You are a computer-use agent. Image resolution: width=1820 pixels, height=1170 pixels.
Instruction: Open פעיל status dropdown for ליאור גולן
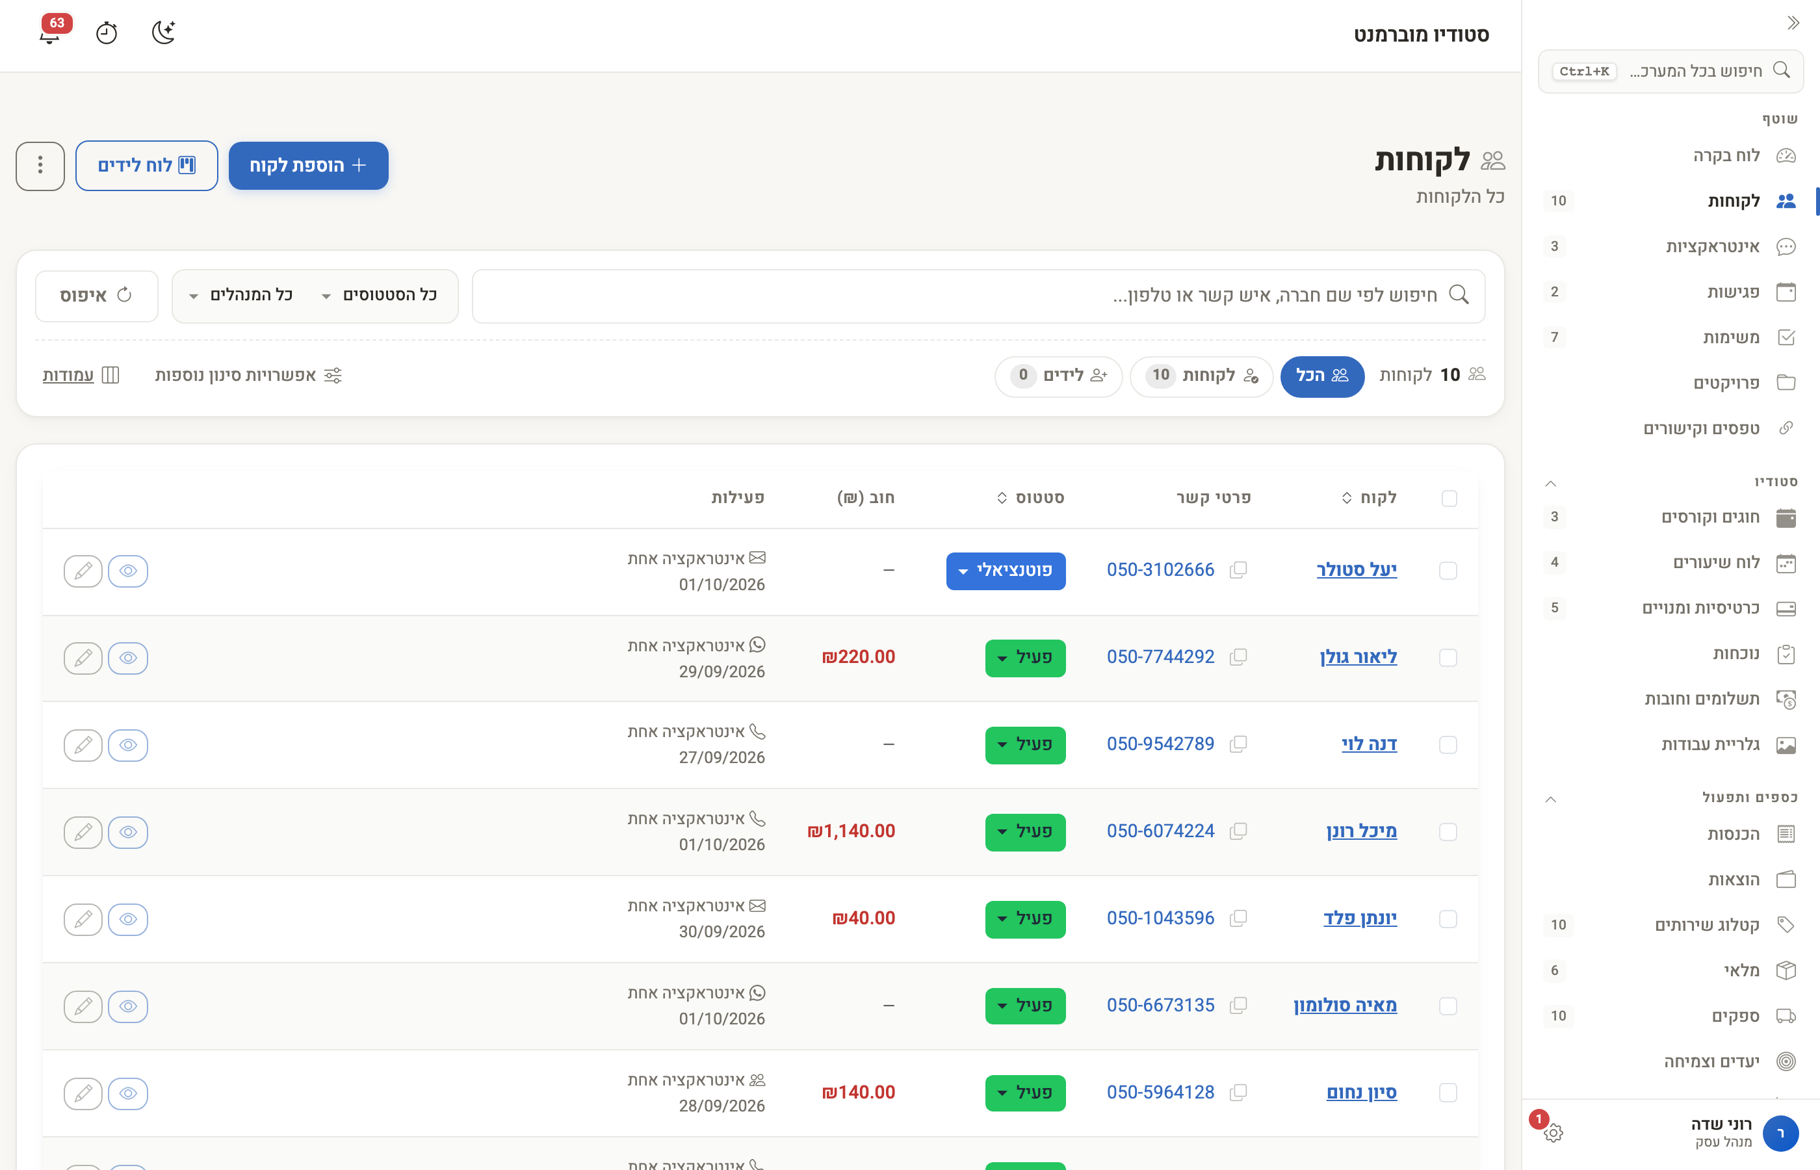1026,658
